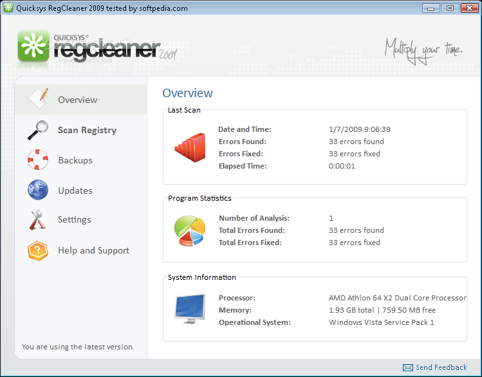Switch to the Updates section
This screenshot has height=377, width=482.
click(75, 190)
